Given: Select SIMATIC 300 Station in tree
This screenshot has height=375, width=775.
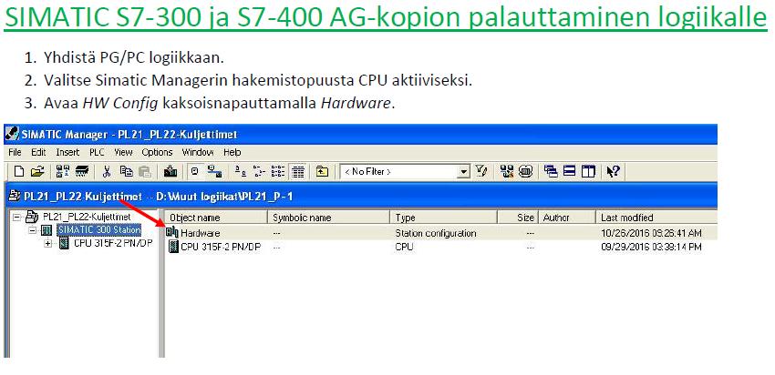Looking at the screenshot, I should click(x=98, y=229).
